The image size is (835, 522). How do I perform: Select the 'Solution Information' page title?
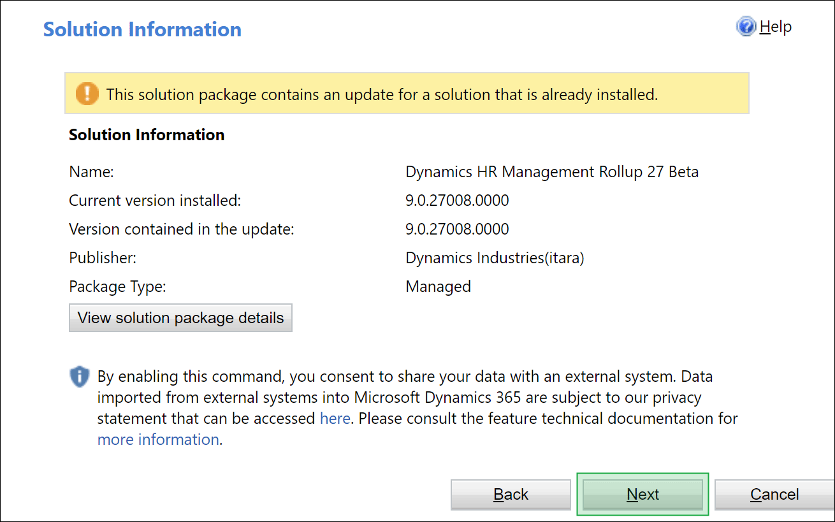[x=142, y=29]
